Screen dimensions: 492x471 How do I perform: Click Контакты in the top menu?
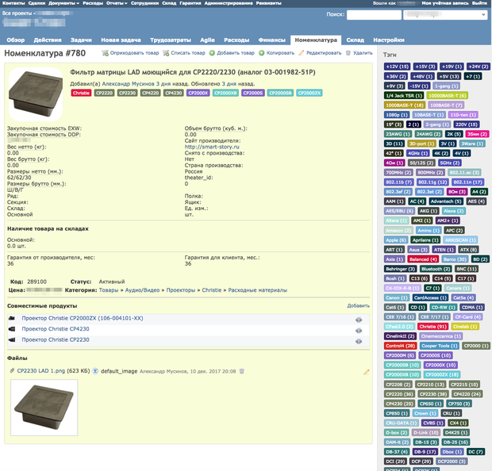coord(13,3)
